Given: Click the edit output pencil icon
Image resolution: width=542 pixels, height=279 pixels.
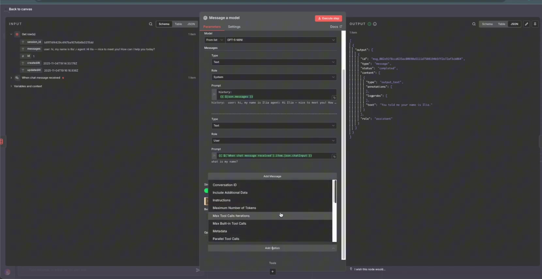Looking at the screenshot, I should click(x=526, y=24).
